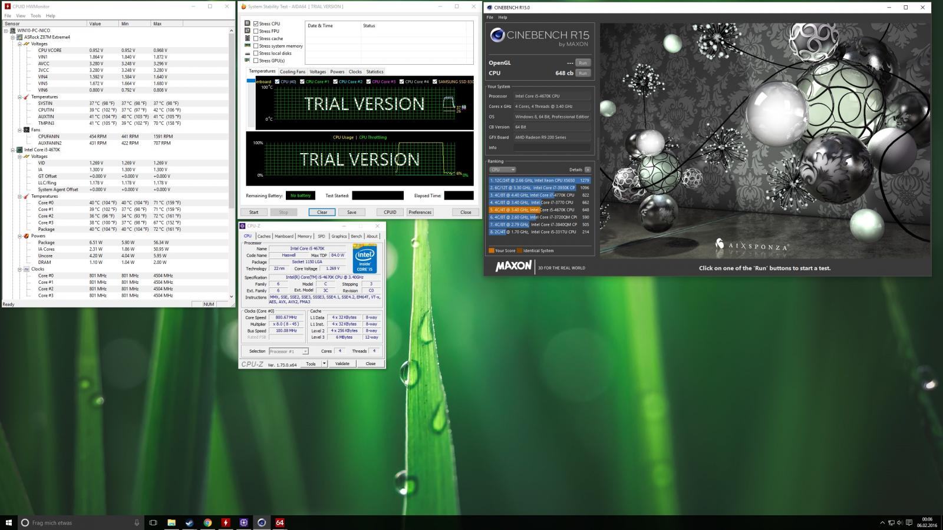
Task: Collapse the Fans node in HWMonitor
Action: (x=19, y=130)
